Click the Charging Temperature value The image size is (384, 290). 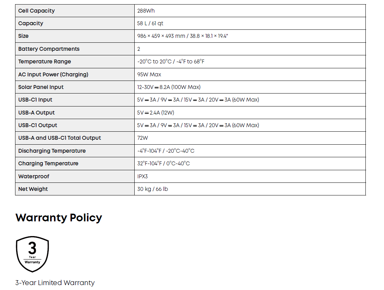[163, 164]
